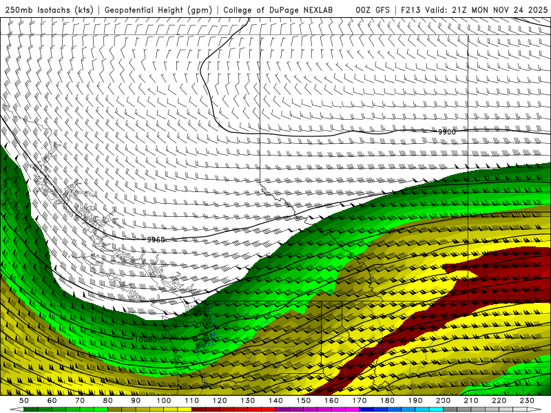Click the 120 value on the color scale
This screenshot has width=551, height=413.
tap(220, 401)
